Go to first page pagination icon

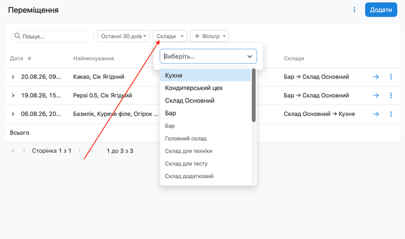click(13, 151)
